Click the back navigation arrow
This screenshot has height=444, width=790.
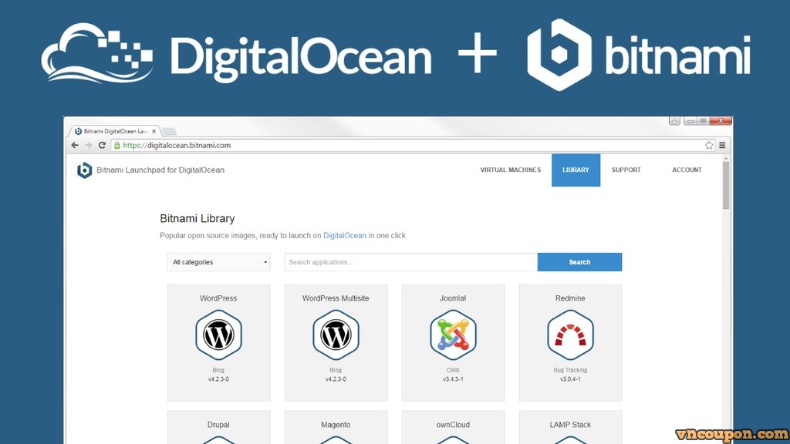[74, 145]
